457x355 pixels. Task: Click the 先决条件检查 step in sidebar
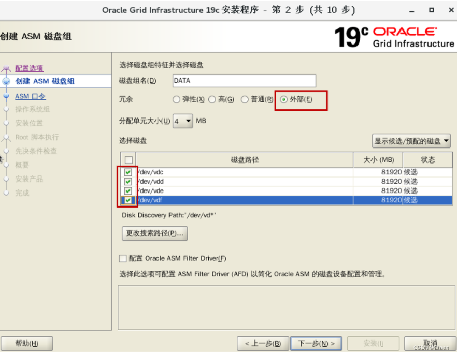pos(36,151)
